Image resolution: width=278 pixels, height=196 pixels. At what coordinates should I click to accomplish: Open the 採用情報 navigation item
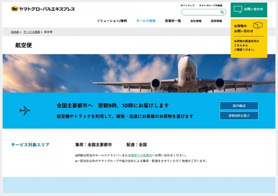pos(216,21)
